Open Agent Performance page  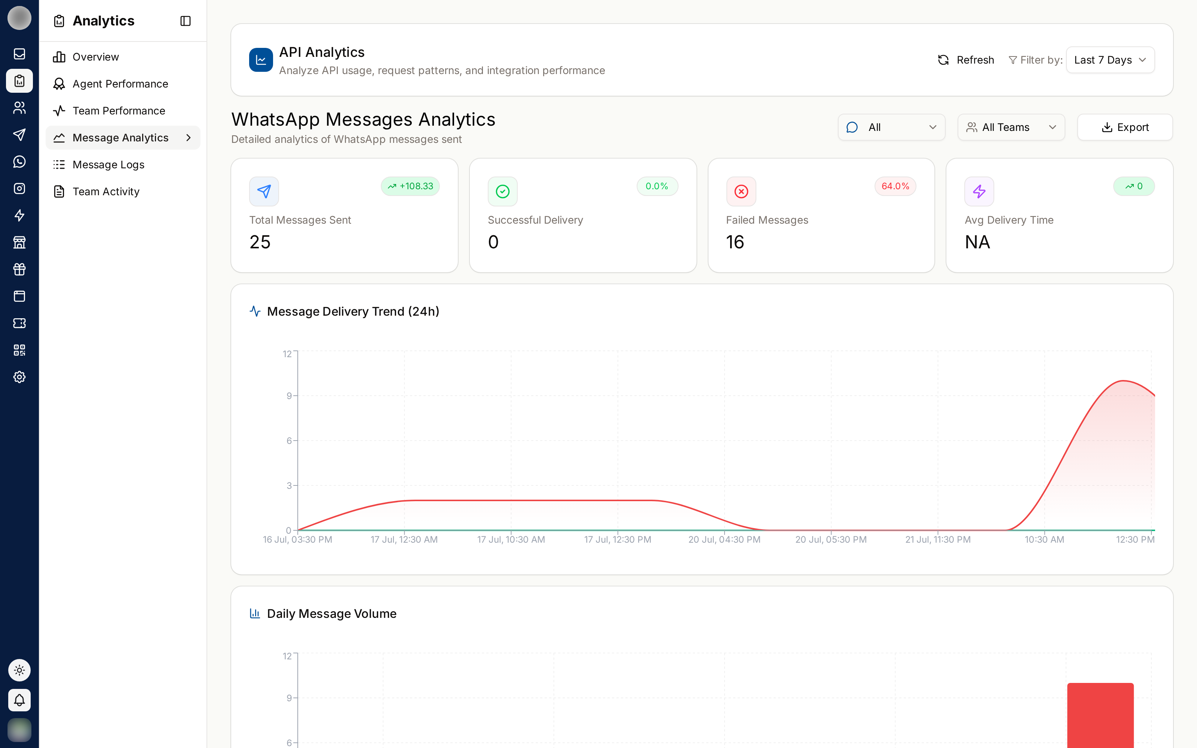pyautogui.click(x=123, y=84)
